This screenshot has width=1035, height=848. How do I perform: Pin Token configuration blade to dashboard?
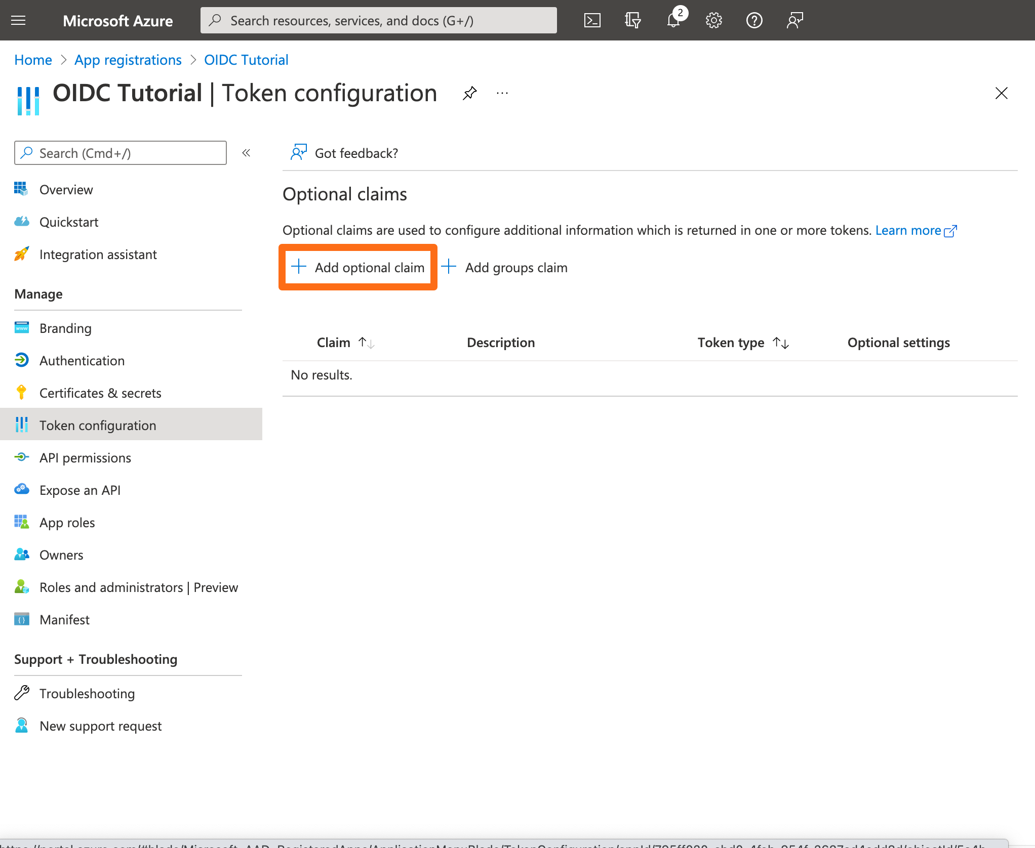coord(469,93)
